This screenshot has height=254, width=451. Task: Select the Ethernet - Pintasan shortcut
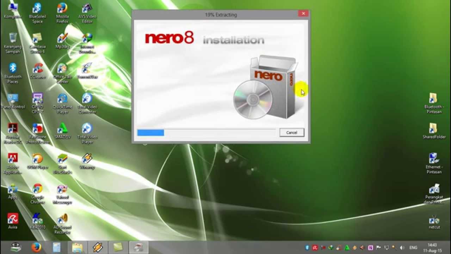pos(433,164)
